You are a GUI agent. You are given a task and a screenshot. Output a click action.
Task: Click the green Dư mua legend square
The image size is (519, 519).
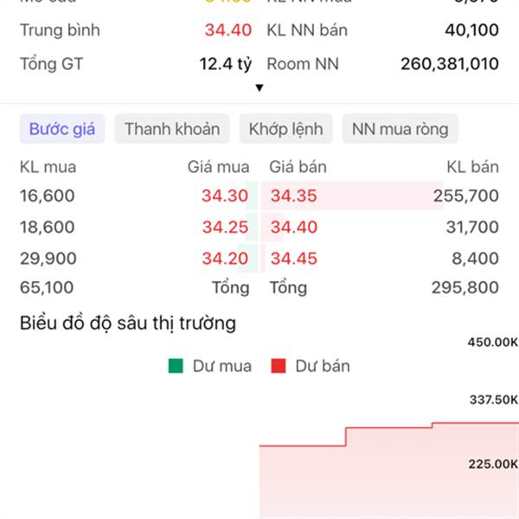[x=176, y=366]
